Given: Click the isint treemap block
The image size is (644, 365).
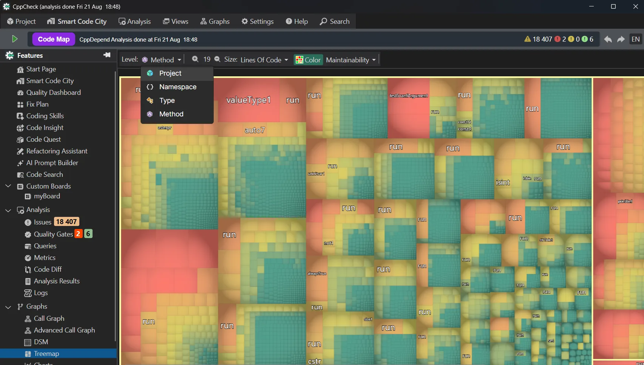Looking at the screenshot, I should 503,182.
